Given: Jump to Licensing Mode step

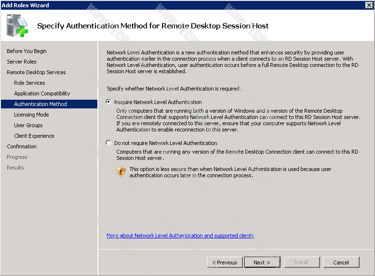Looking at the screenshot, I should (31, 115).
